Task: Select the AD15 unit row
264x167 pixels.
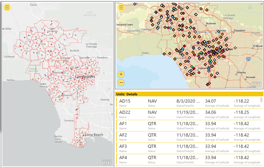Action: click(x=189, y=103)
